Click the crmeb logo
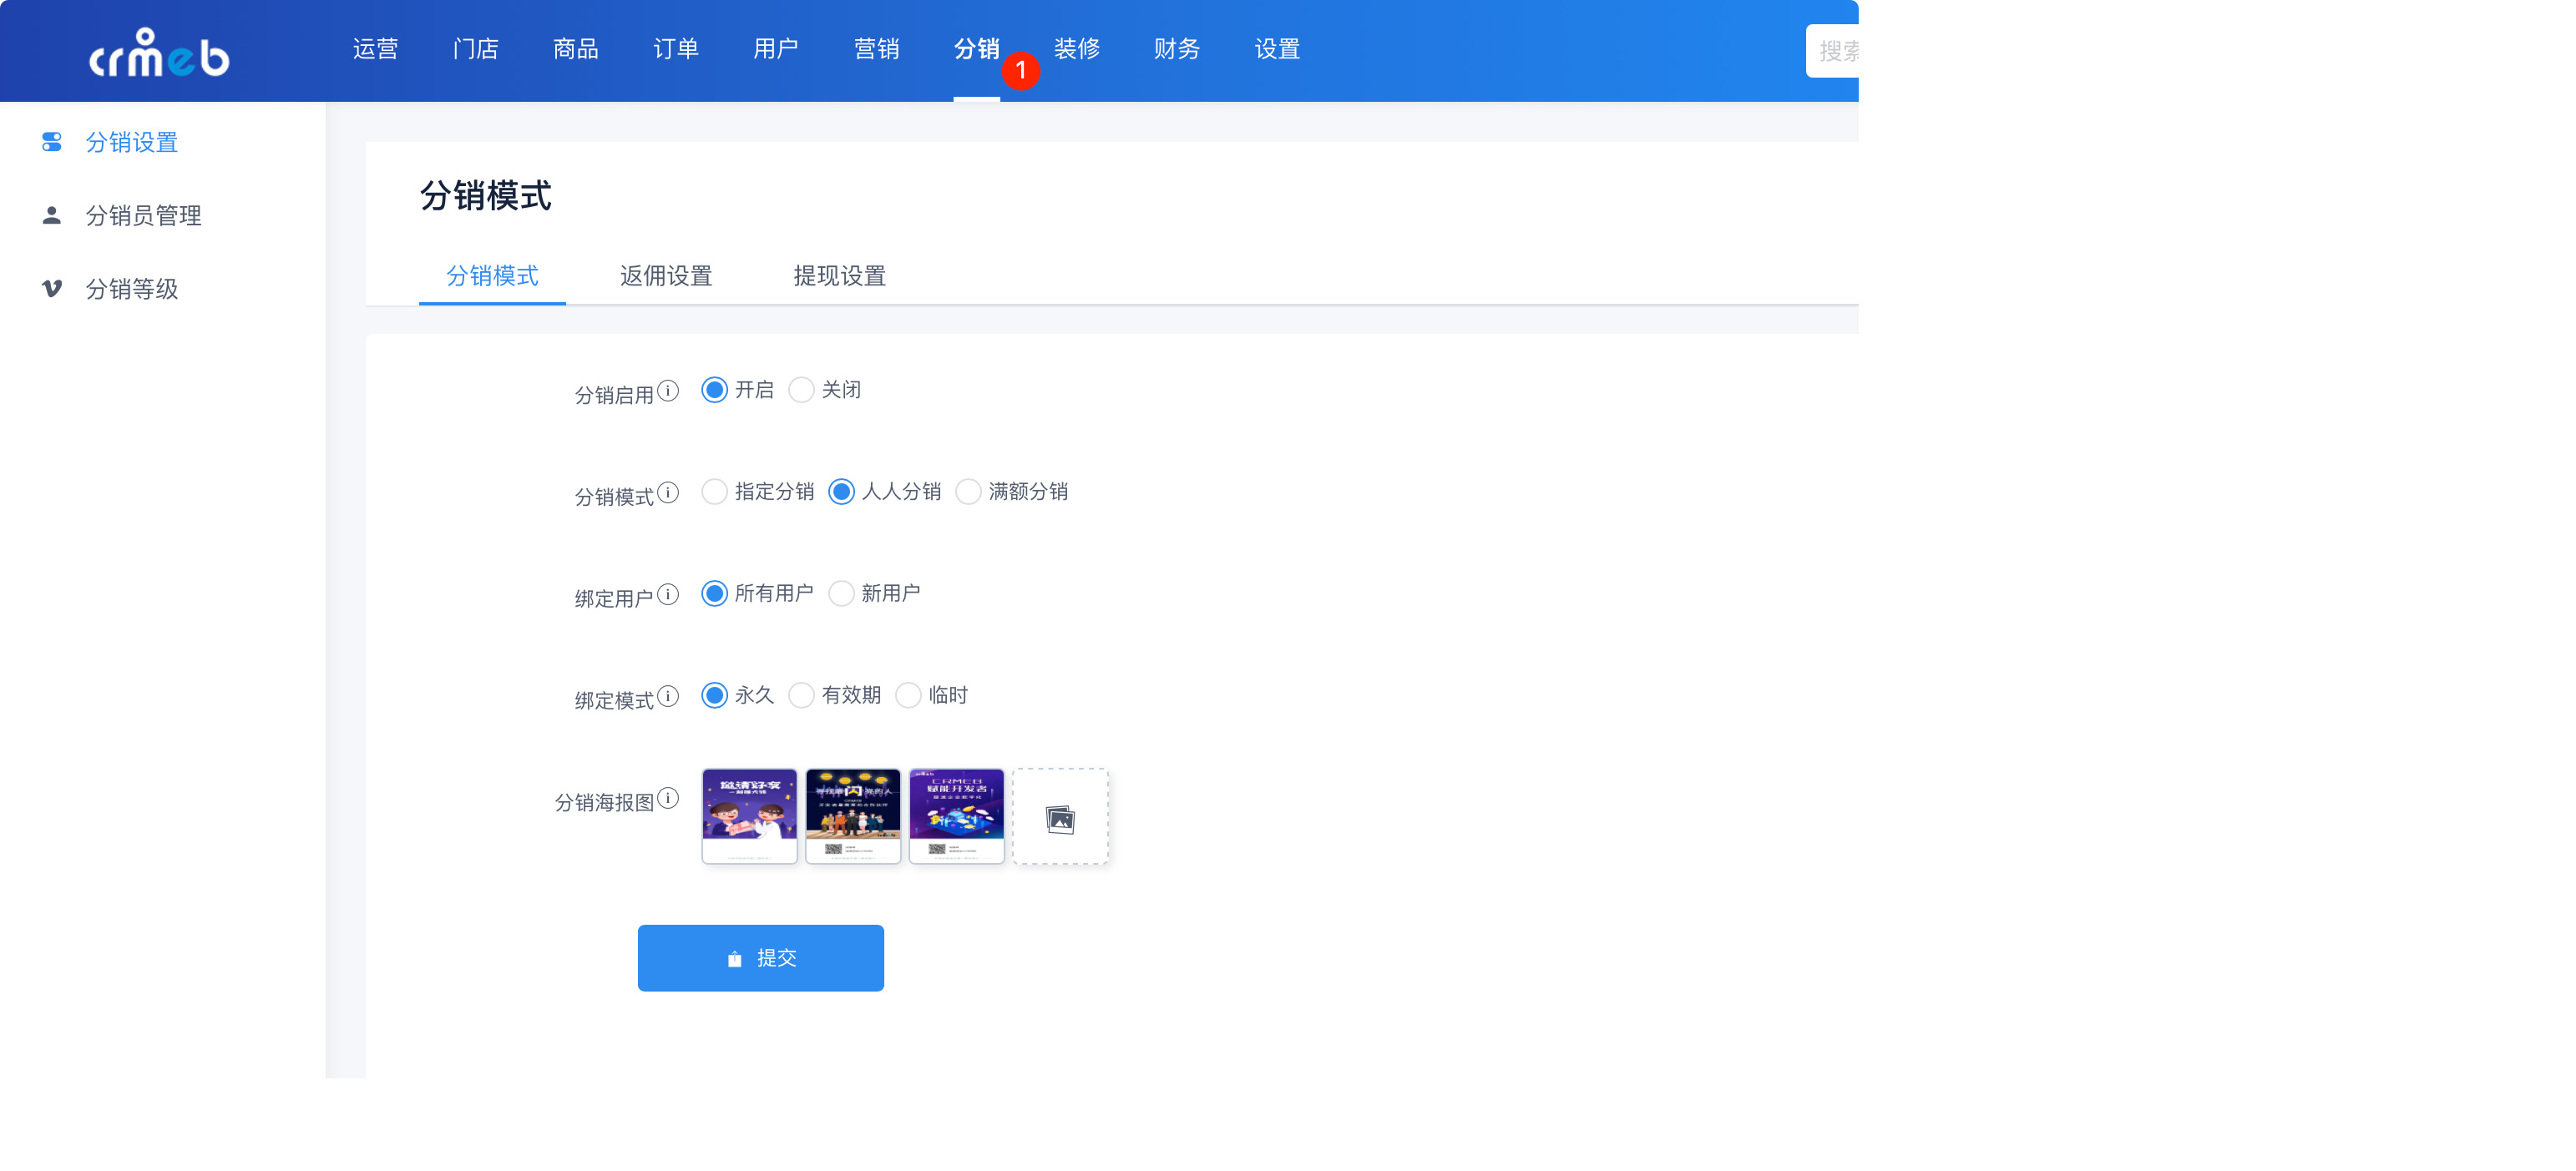This screenshot has width=2576, height=1171. pos(159,52)
